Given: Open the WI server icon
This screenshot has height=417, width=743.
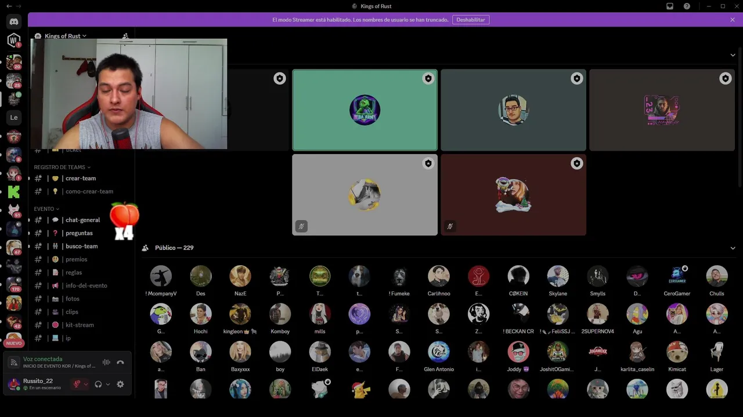Looking at the screenshot, I should point(14,41).
